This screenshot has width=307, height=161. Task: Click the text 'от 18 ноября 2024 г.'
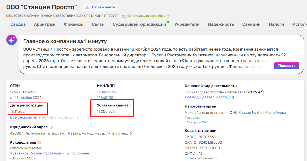pos(27,98)
